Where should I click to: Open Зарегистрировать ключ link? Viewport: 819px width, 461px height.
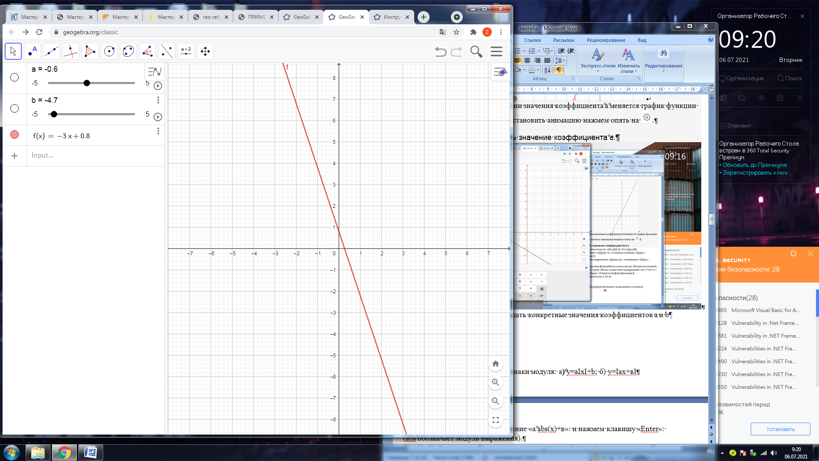[x=755, y=173]
